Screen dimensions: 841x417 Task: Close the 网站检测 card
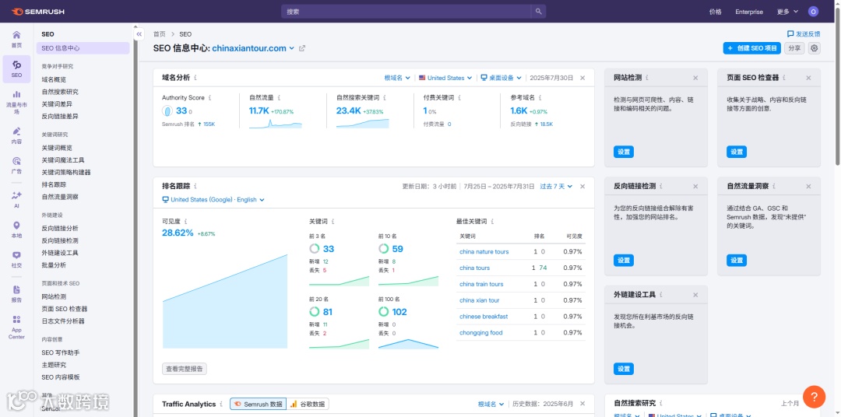pos(695,78)
